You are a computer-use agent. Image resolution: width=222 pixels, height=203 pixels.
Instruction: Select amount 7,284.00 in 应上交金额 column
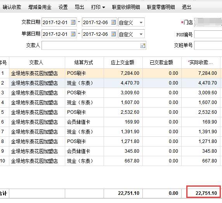pos(123,73)
